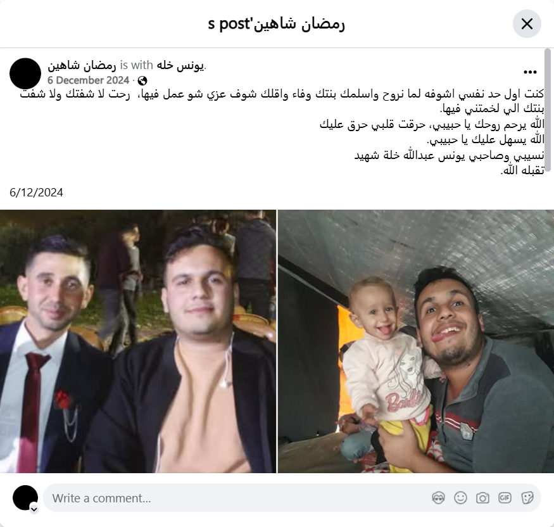Image resolution: width=554 pixels, height=527 pixels.
Task: Close the post dialog with X button
Action: (527, 23)
